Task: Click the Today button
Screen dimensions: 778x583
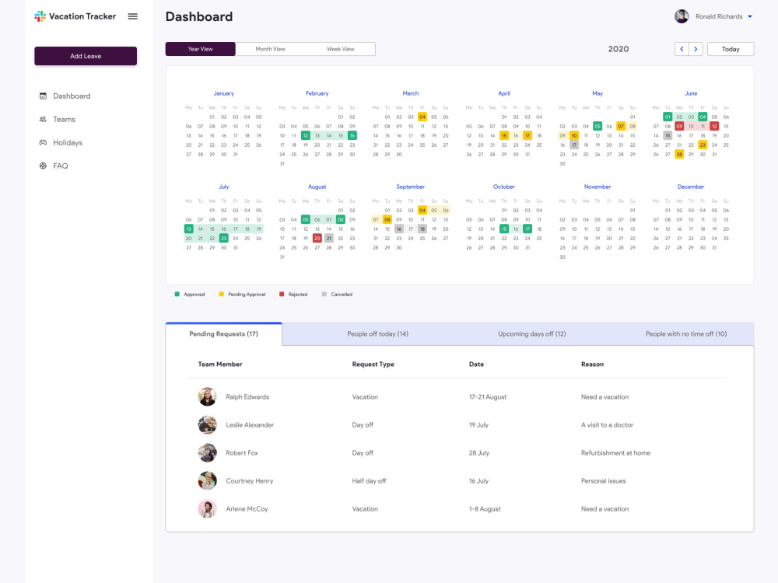Action: click(731, 49)
